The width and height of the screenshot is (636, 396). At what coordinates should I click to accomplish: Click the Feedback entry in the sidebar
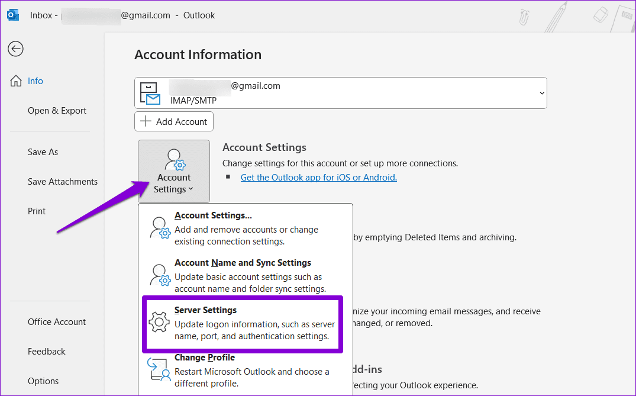46,351
